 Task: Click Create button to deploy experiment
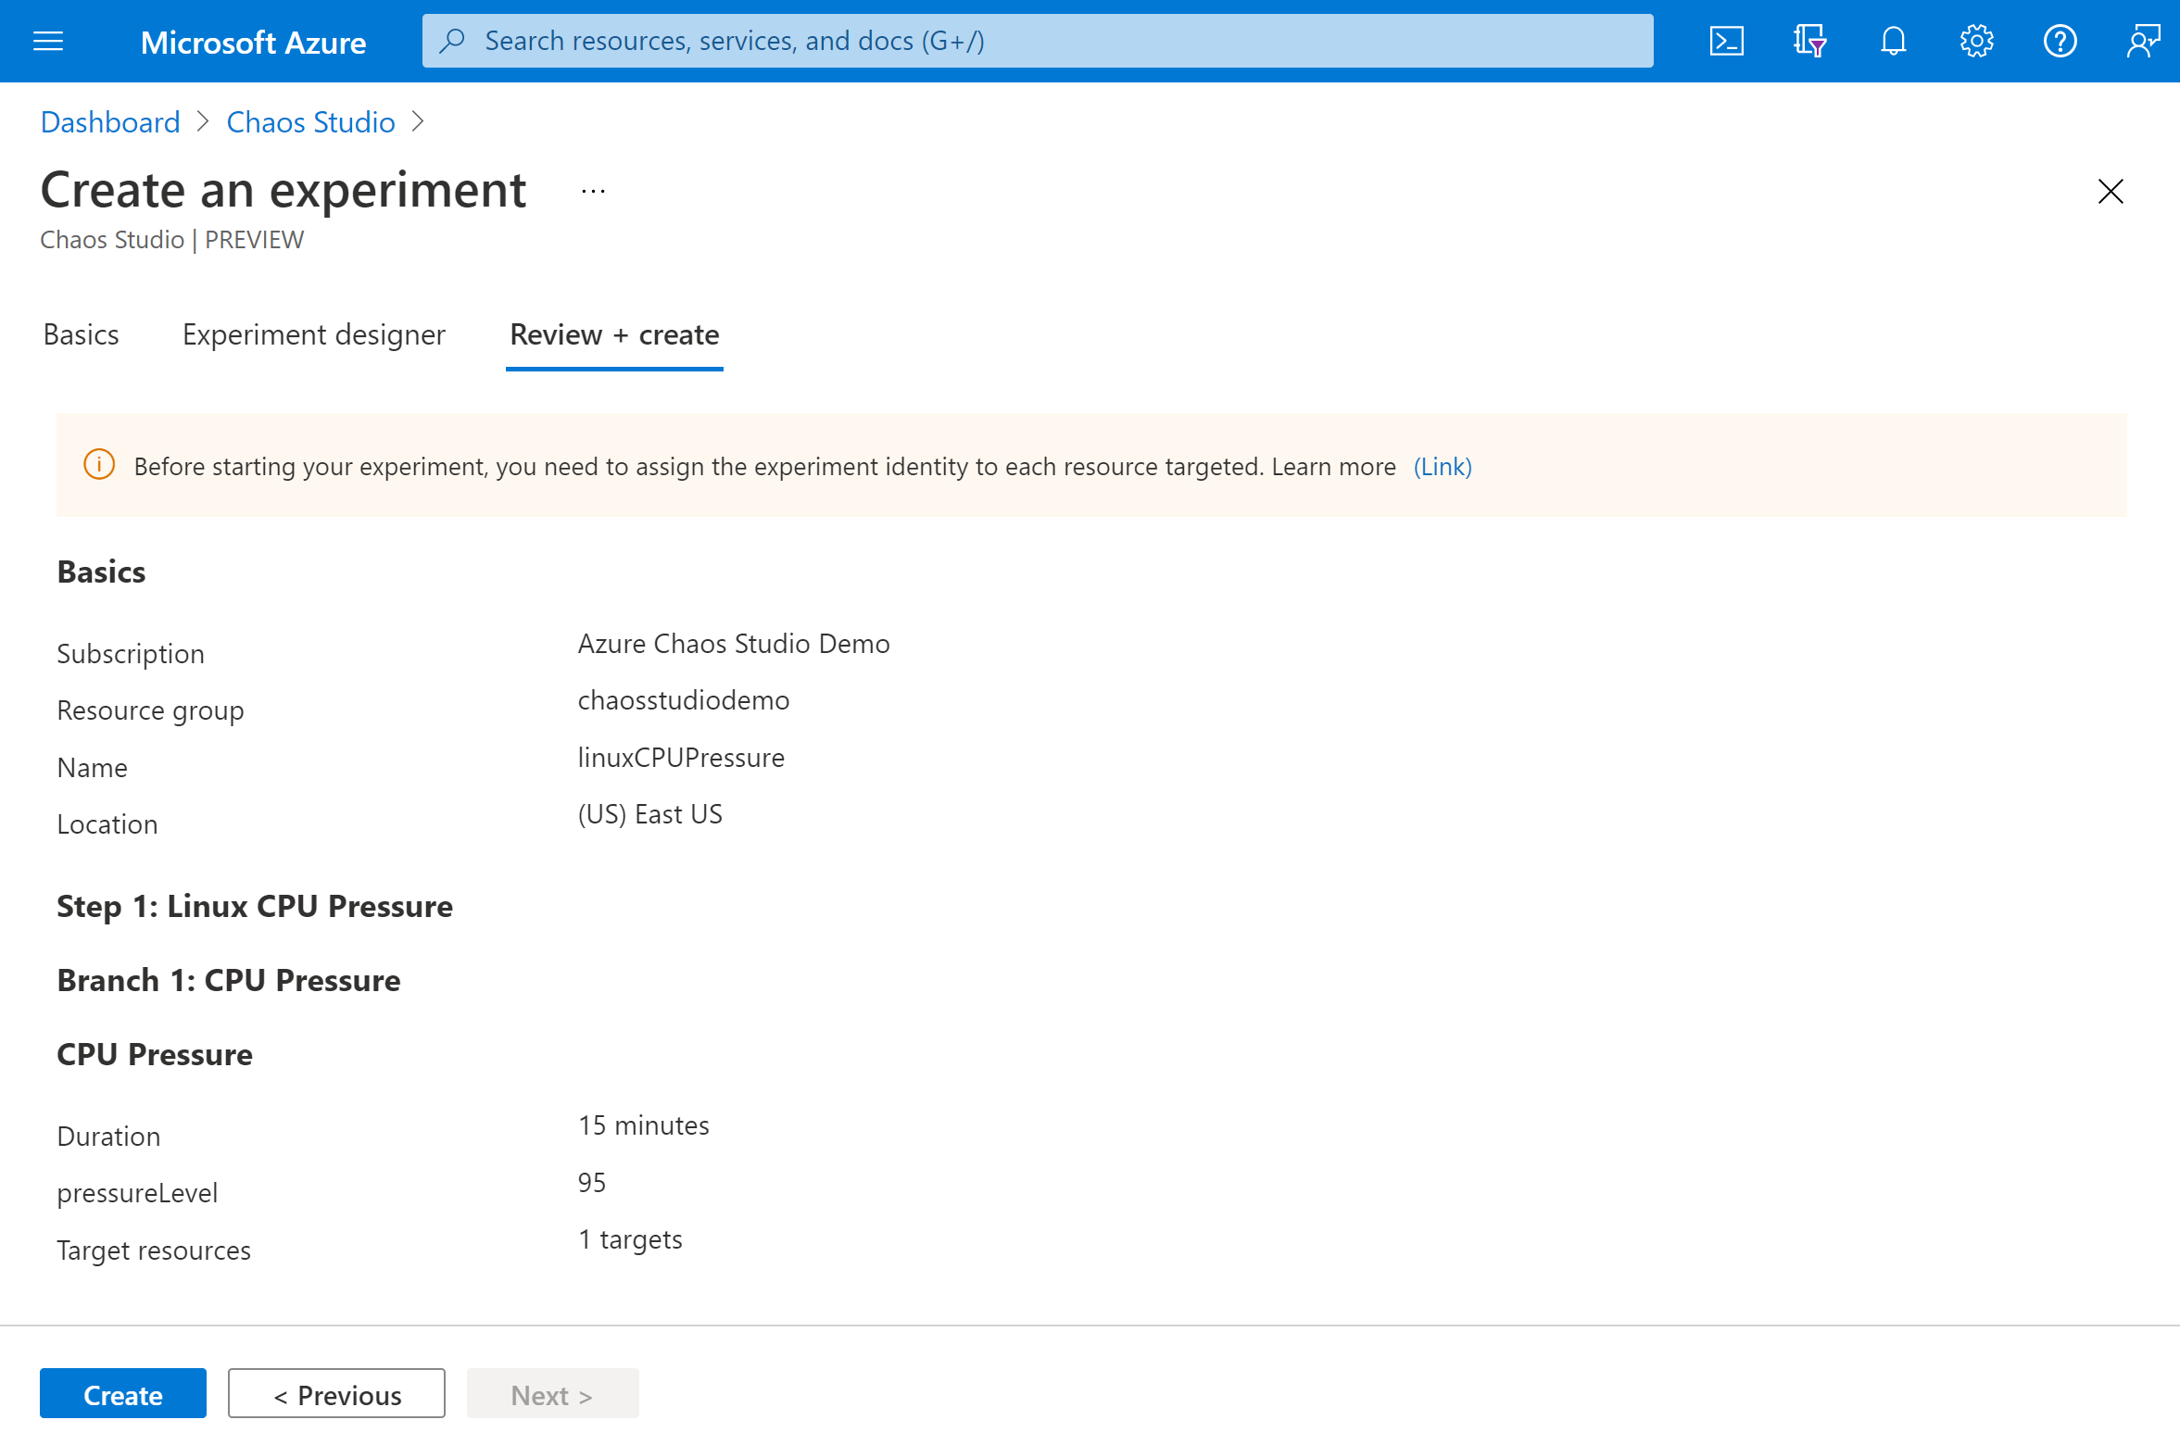(122, 1393)
